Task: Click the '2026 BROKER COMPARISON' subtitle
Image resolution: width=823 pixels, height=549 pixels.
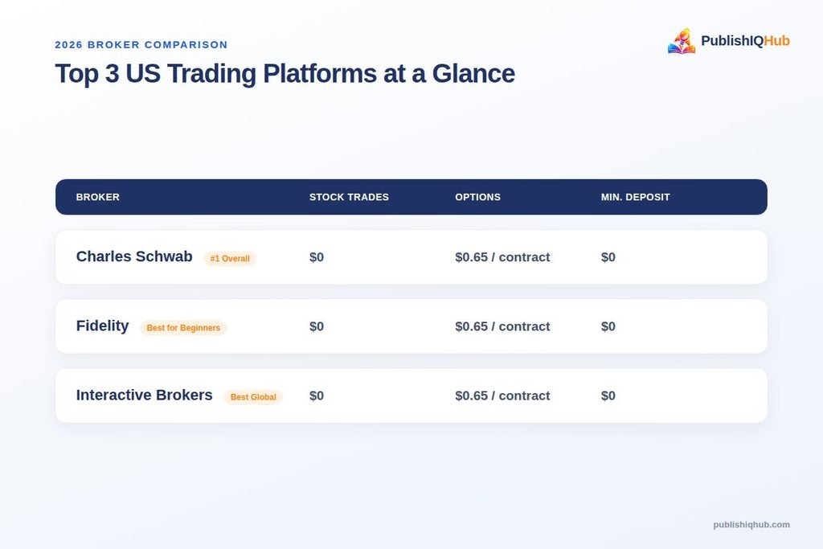Action: pos(141,45)
